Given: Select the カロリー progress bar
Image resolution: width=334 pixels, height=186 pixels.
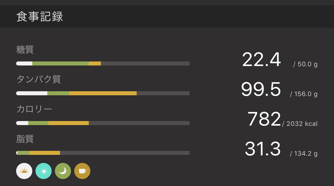Looking at the screenshot, I should pyautogui.click(x=103, y=123).
